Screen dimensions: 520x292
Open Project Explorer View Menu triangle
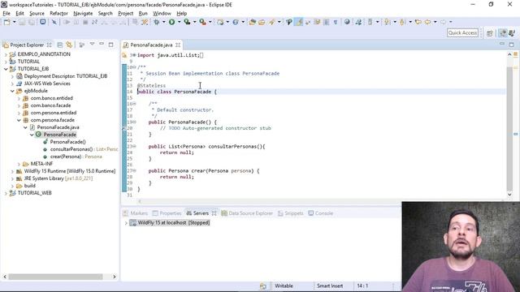(x=92, y=44)
